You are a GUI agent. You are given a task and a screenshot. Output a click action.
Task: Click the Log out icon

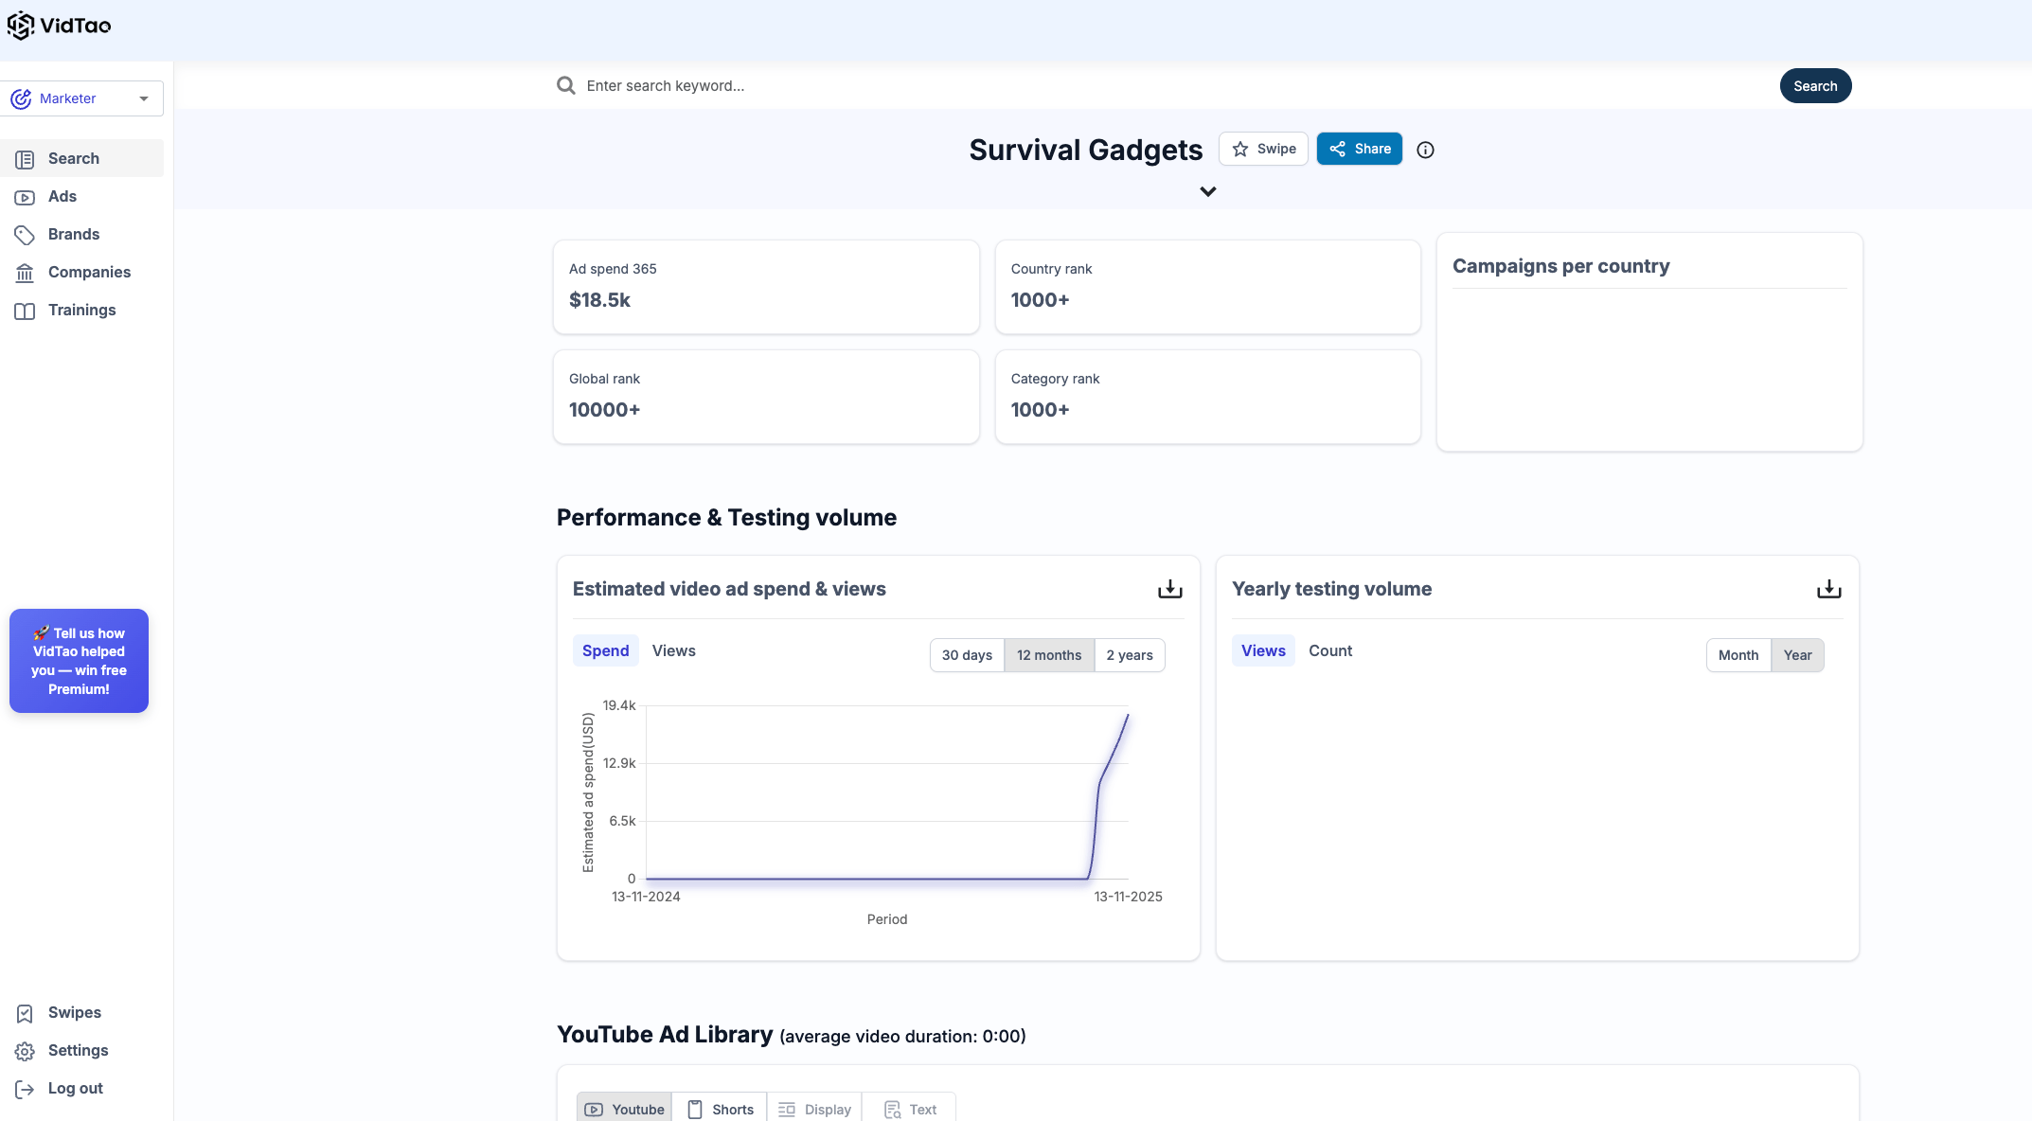(25, 1089)
